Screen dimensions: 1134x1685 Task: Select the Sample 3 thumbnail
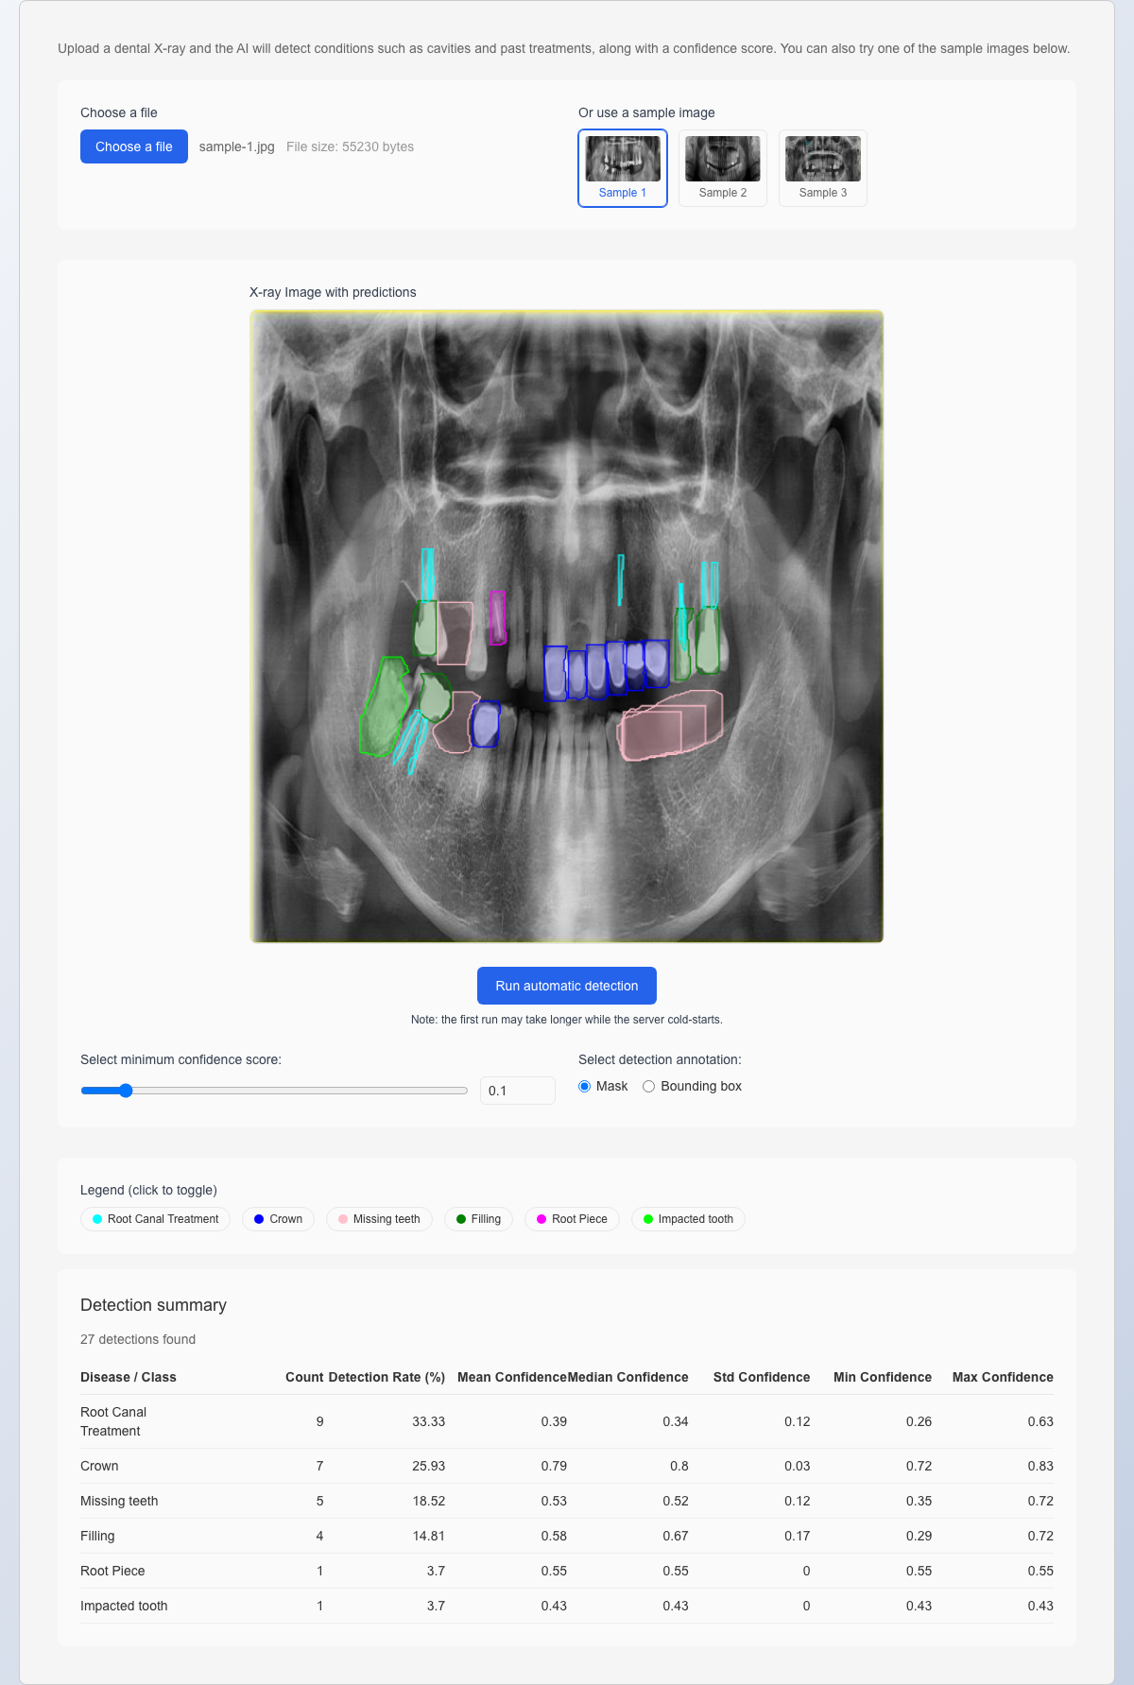tap(823, 168)
